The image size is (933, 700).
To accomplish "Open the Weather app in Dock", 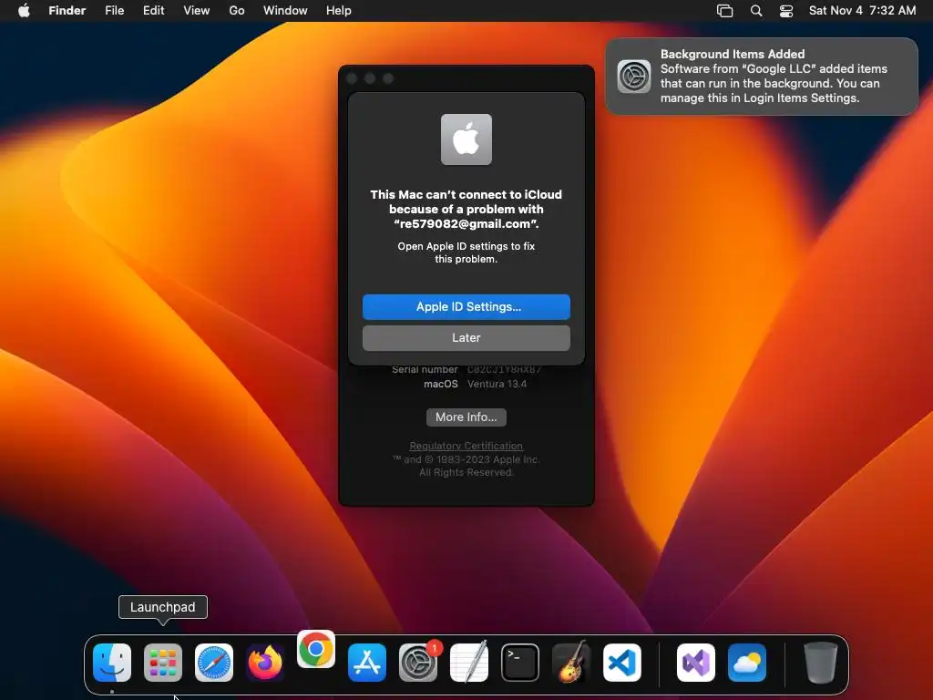I will 747,662.
